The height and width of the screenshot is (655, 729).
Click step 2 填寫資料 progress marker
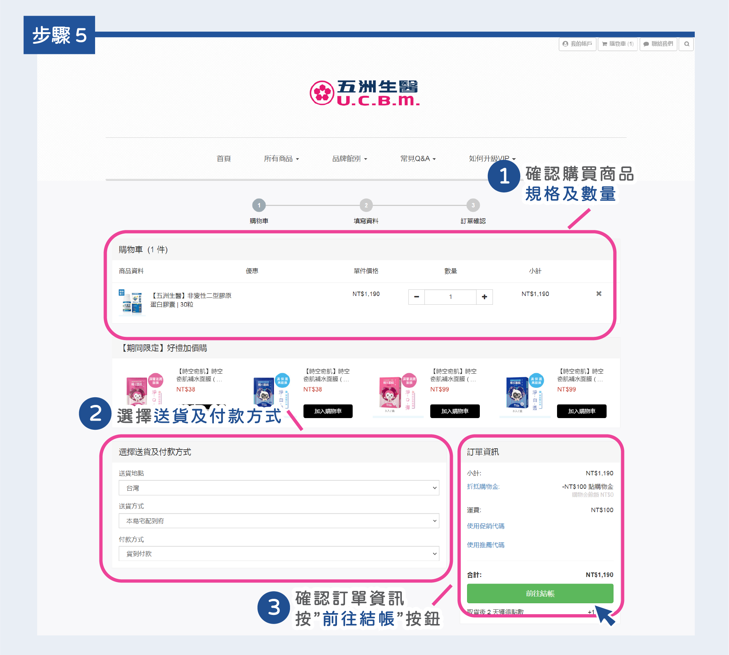click(x=366, y=206)
